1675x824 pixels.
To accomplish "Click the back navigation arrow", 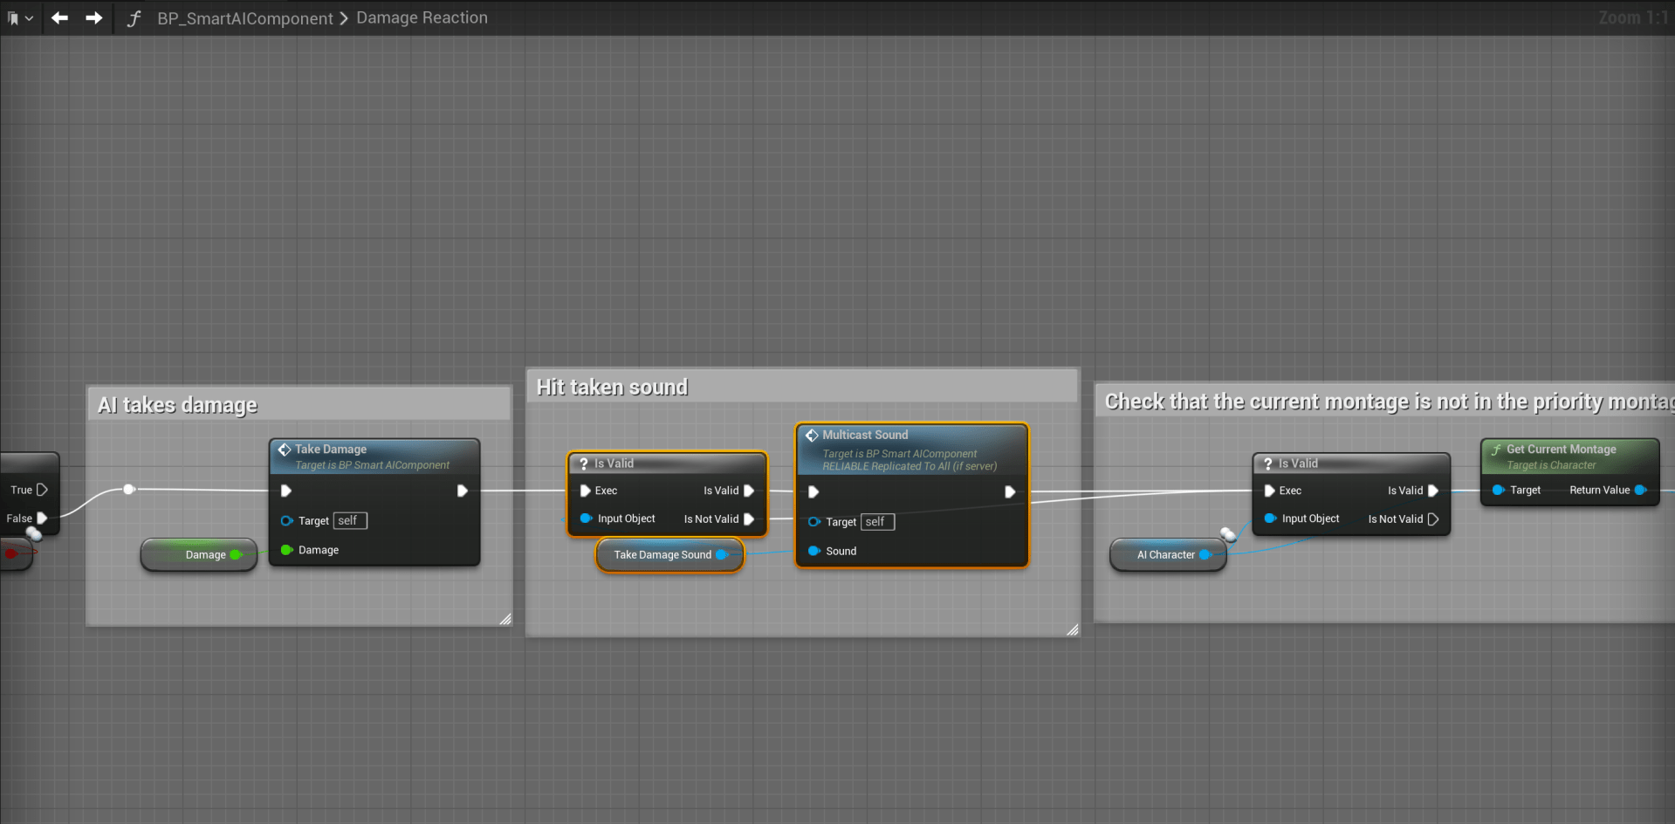I will click(x=59, y=17).
